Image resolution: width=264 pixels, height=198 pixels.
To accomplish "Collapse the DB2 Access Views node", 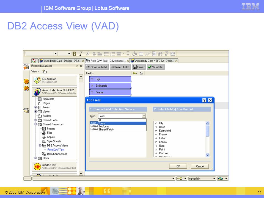I will tap(40, 145).
